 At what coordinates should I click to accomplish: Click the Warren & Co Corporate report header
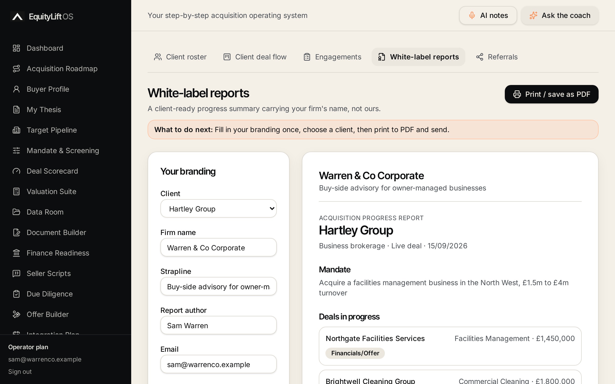click(x=371, y=176)
